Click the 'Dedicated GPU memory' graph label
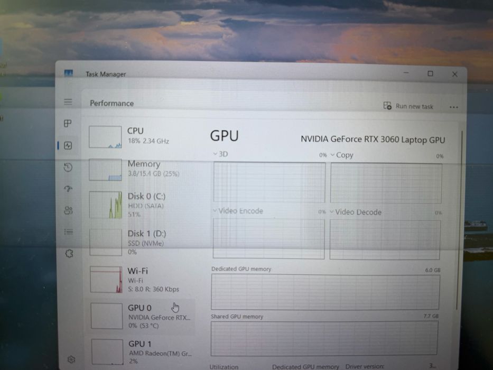Screen dimensions: 493x370 click(241, 269)
